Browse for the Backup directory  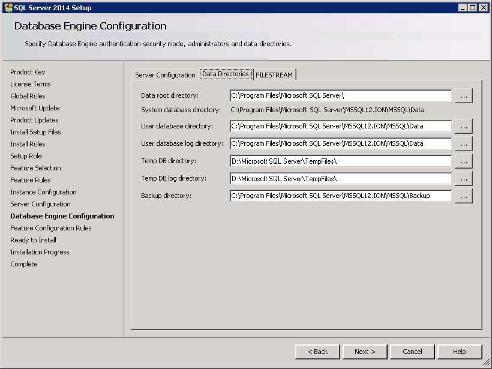pos(464,196)
